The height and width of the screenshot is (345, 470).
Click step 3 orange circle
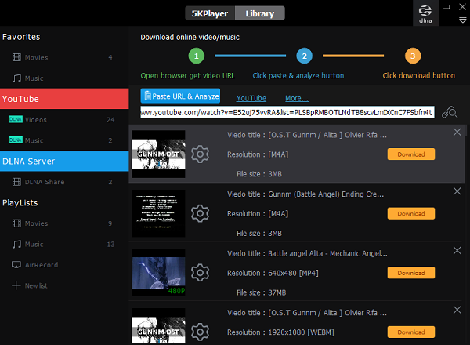click(x=413, y=56)
